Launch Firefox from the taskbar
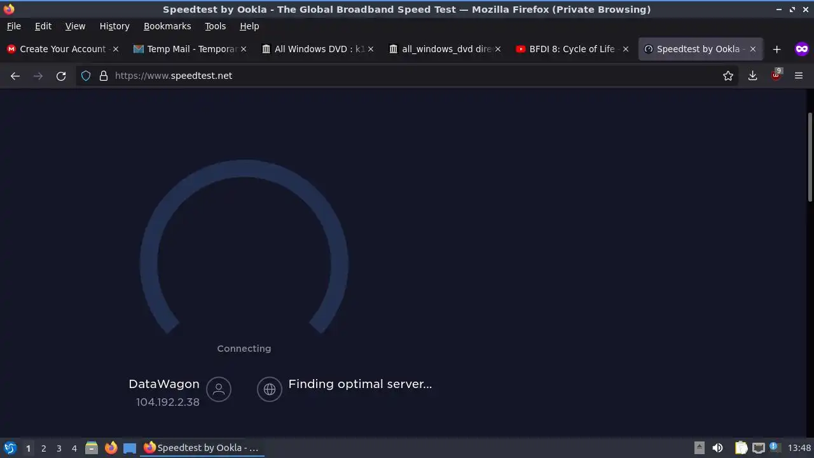Image resolution: width=814 pixels, height=458 pixels. coord(111,448)
